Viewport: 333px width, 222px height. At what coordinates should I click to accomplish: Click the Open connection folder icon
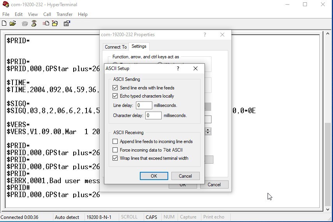coord(13,23)
